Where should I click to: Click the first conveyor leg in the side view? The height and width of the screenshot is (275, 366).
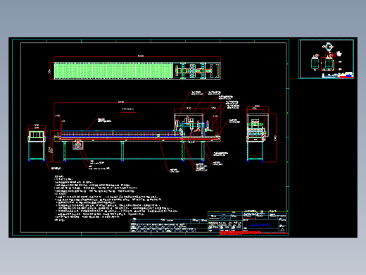point(65,152)
